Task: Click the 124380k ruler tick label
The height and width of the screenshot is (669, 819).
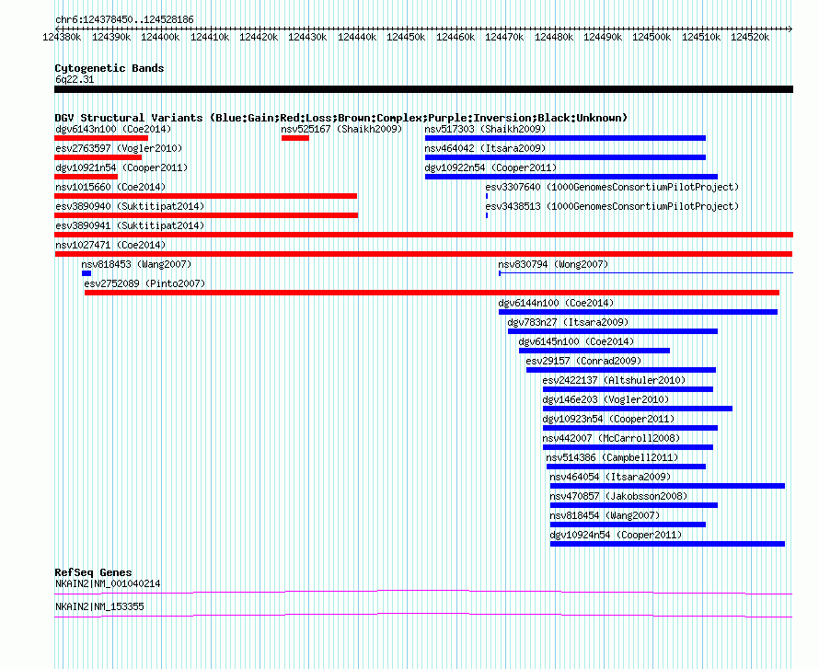Action: pyautogui.click(x=62, y=37)
